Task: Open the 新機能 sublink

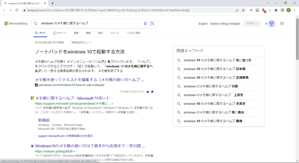Action: 44,120
